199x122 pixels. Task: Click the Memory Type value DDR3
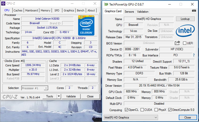pos(139,73)
